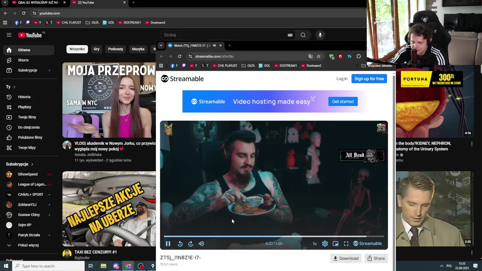The width and height of the screenshot is (482, 271).
Task: Open Natalia Jedlińska VLOG video thumbnail
Action: coord(109,100)
